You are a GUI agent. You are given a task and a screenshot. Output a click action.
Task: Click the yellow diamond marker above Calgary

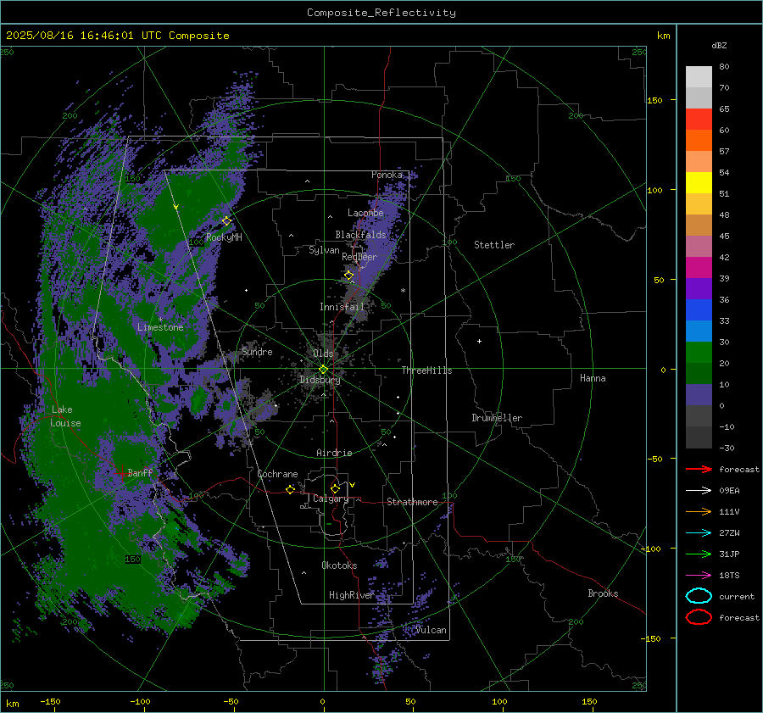pyautogui.click(x=335, y=488)
